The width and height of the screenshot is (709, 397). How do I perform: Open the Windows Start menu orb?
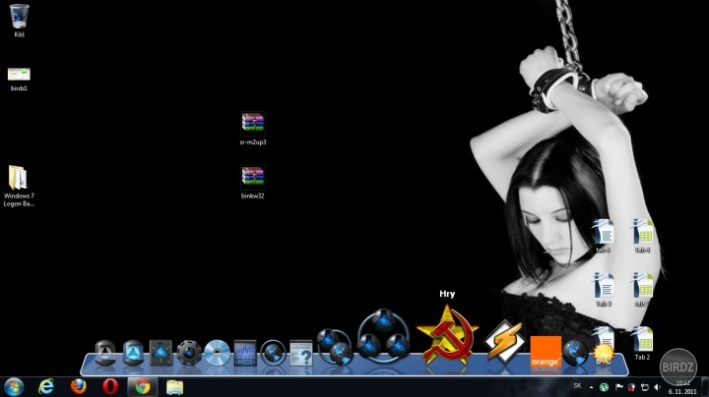[14, 387]
